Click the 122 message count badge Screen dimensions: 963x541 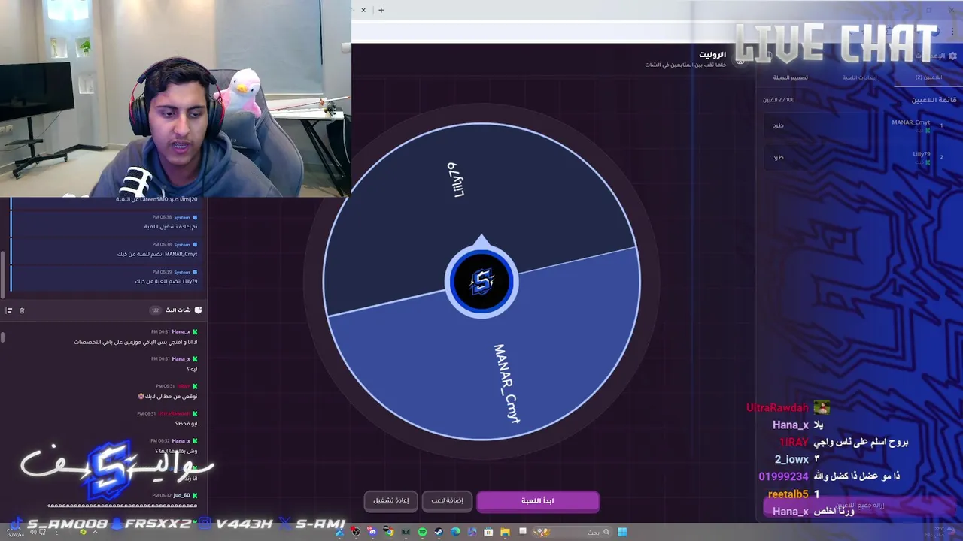[155, 310]
